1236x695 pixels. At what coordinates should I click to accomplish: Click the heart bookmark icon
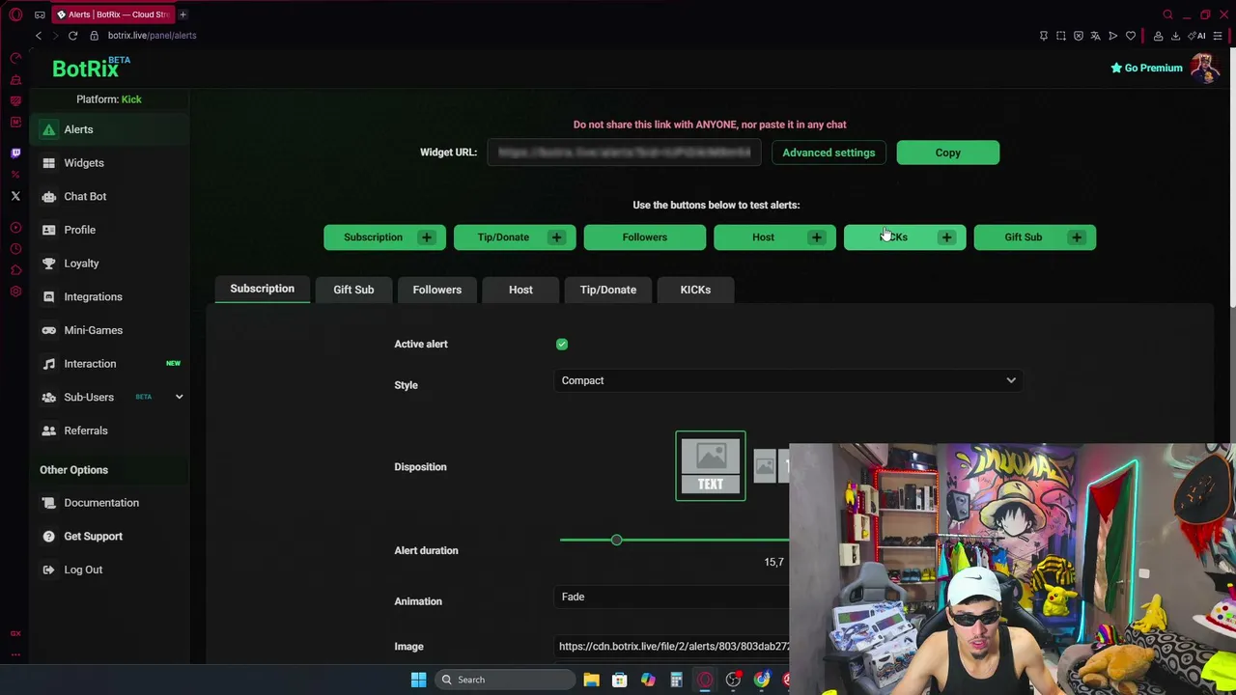(1131, 36)
